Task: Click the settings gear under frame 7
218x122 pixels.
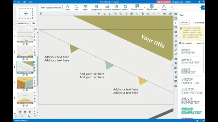Action: 27,75
